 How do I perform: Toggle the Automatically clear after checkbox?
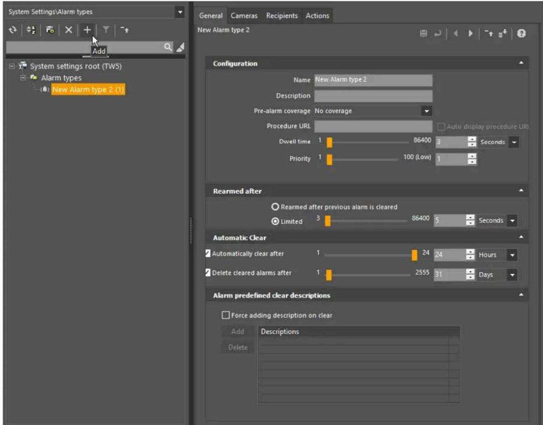pyautogui.click(x=207, y=254)
